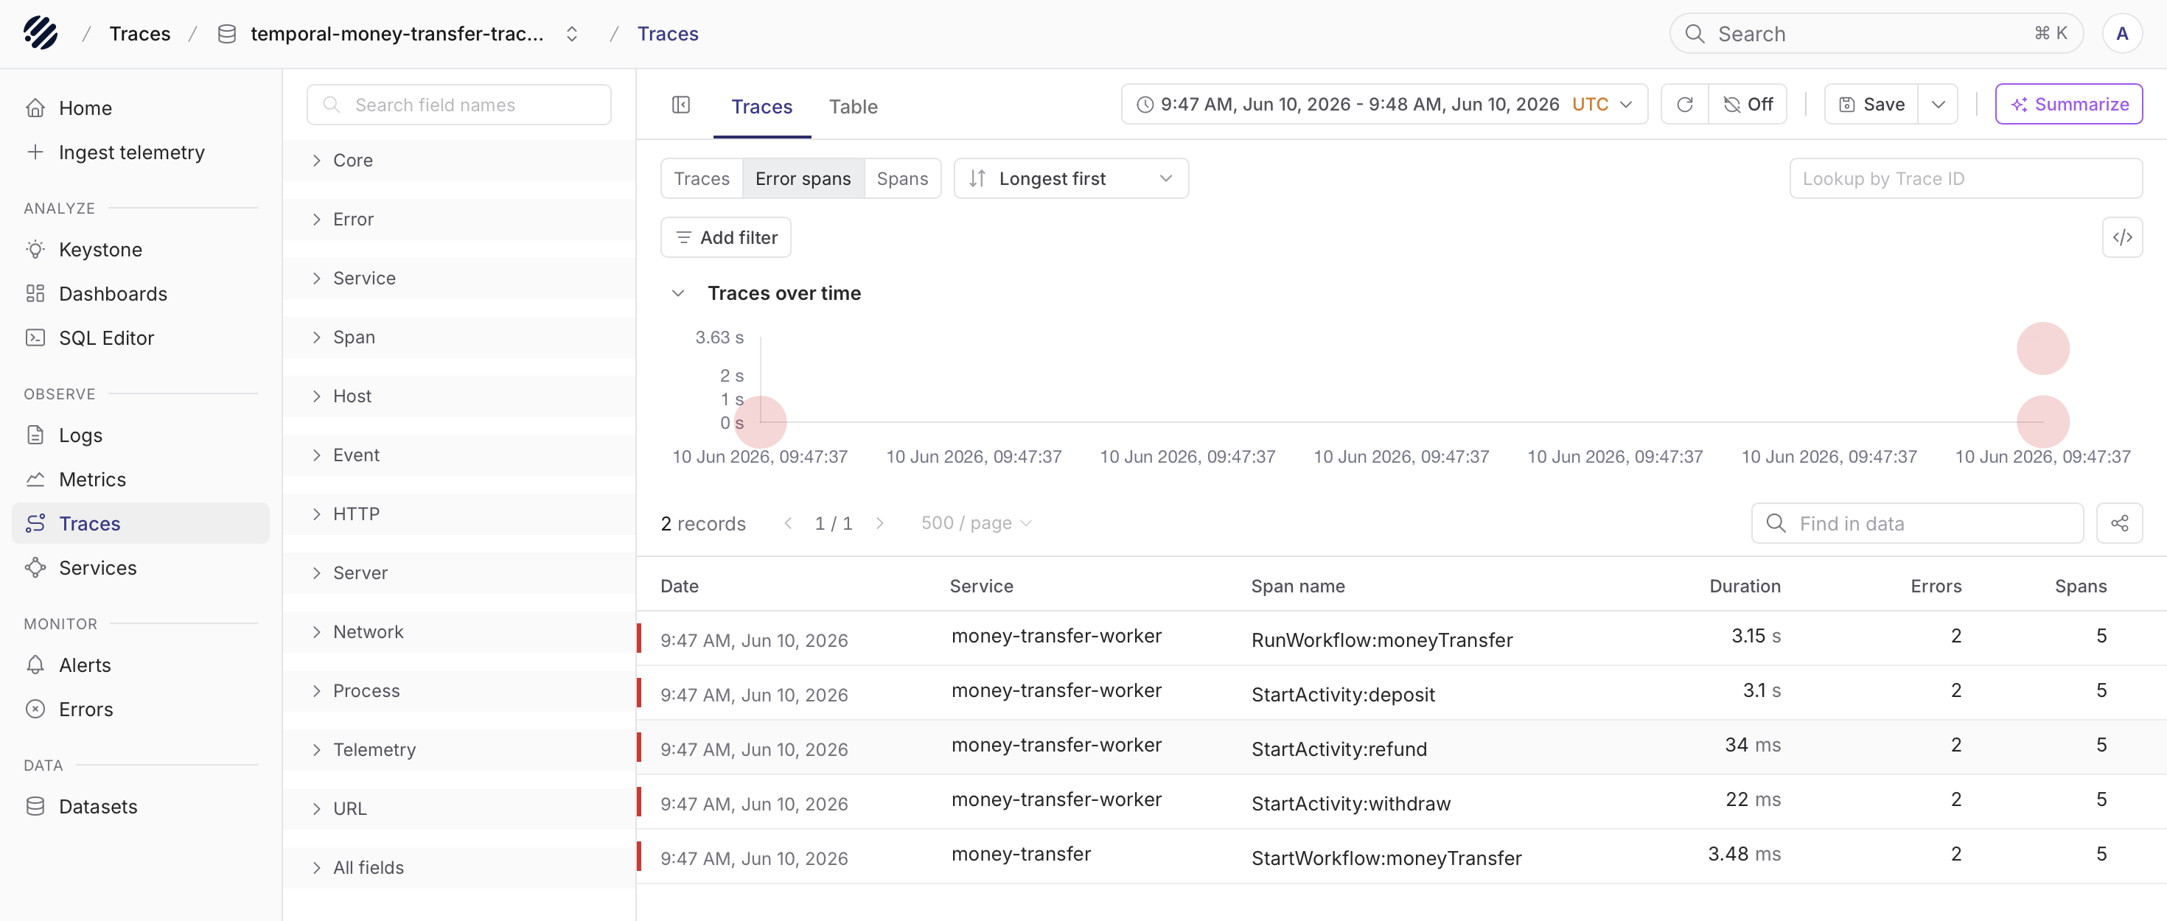
Task: Switch the view filter to Spans
Action: click(901, 178)
